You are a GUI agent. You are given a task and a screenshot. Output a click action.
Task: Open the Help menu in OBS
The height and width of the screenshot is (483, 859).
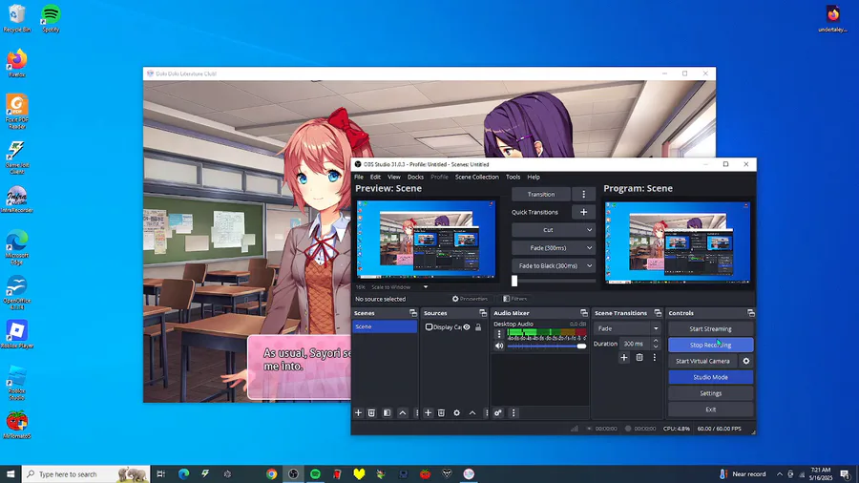pyautogui.click(x=534, y=177)
